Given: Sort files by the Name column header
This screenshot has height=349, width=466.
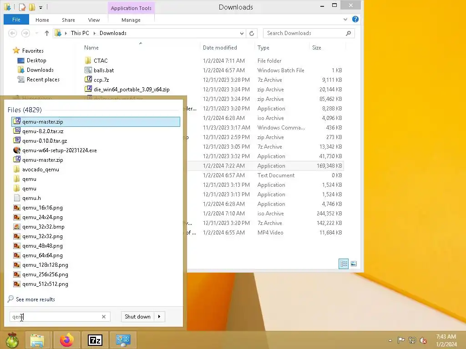Looking at the screenshot, I should 91,47.
